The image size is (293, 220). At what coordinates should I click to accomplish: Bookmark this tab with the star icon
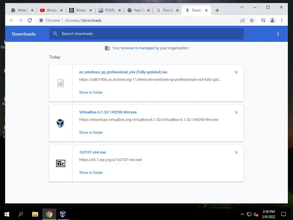252,20
